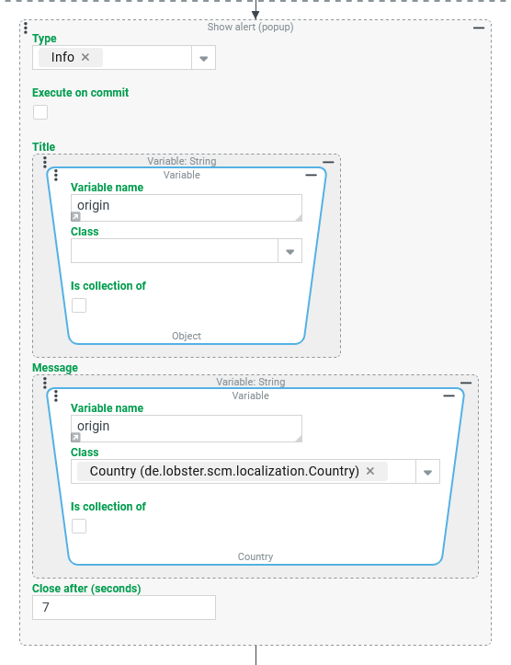Image resolution: width=511 pixels, height=665 pixels.
Task: Open Title Variable: String block's dots menu
Action: 45,162
